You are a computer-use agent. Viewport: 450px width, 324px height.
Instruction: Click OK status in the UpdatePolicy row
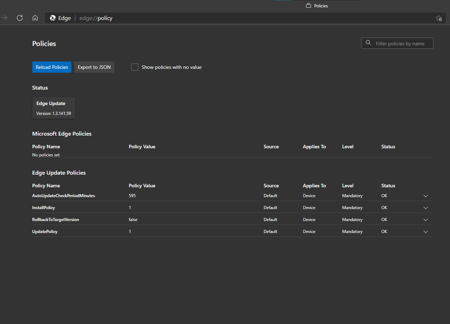coord(384,231)
